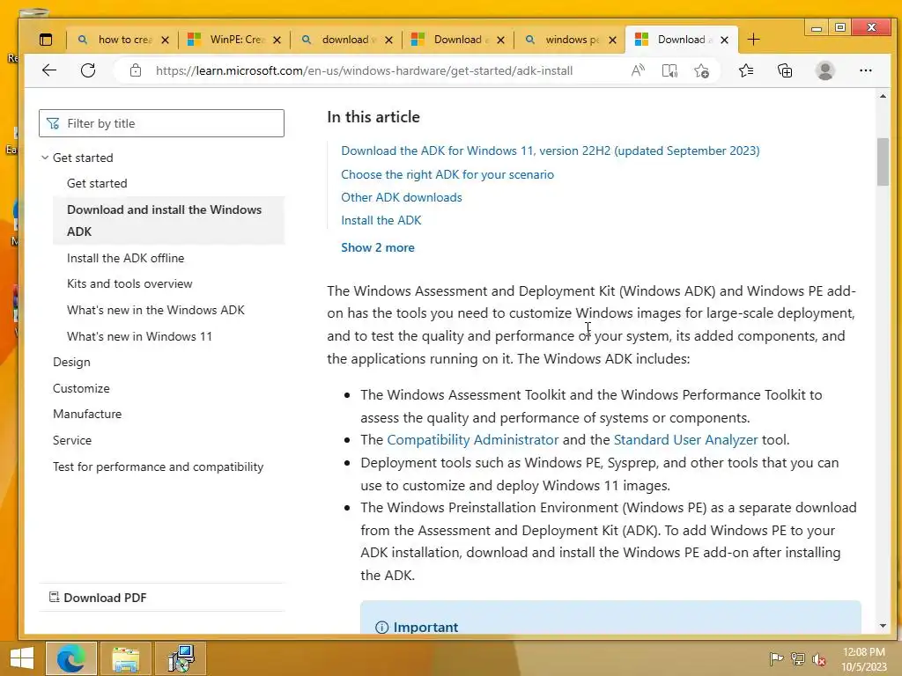Activate Read aloud icon in address bar
This screenshot has width=902, height=676.
(638, 70)
